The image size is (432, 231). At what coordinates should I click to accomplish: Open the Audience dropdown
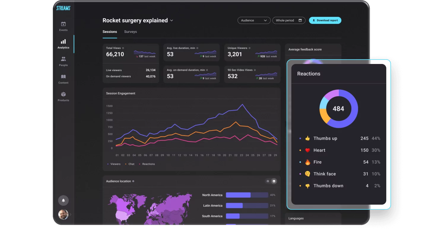coord(254,20)
